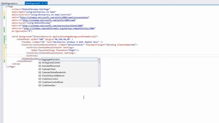Click the closing </Grid> tag
Image resolution: width=219 pixels, height=123 pixels.
click(16, 64)
